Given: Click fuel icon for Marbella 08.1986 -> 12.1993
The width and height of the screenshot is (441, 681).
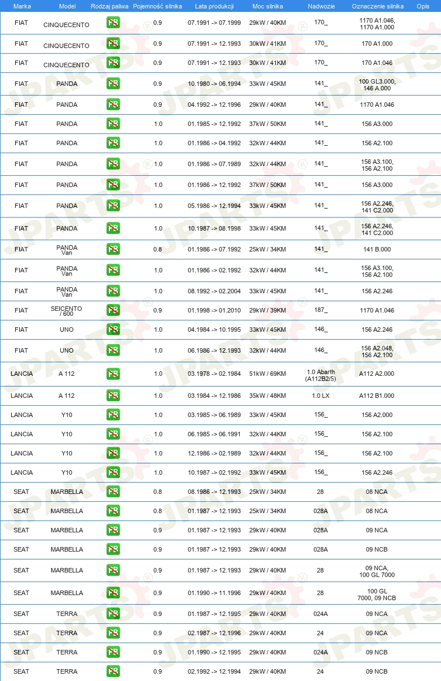Looking at the screenshot, I should point(113,492).
